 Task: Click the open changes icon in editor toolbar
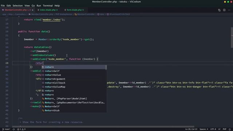click(219, 10)
